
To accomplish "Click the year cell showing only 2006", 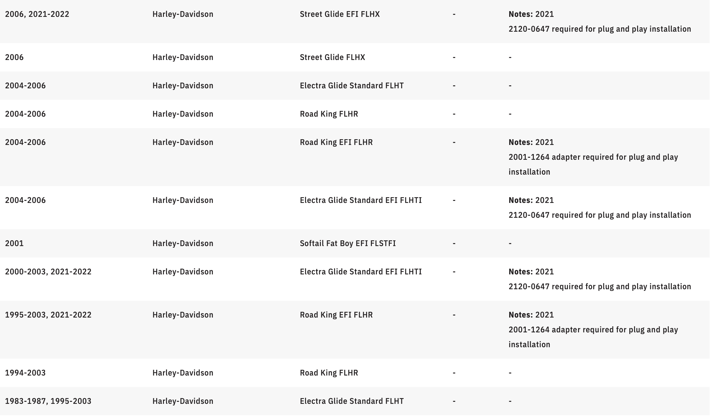I will [15, 57].
